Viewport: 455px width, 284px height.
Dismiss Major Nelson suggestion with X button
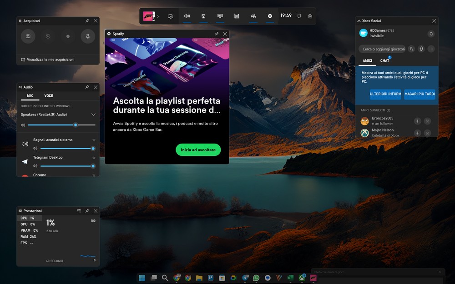(427, 133)
